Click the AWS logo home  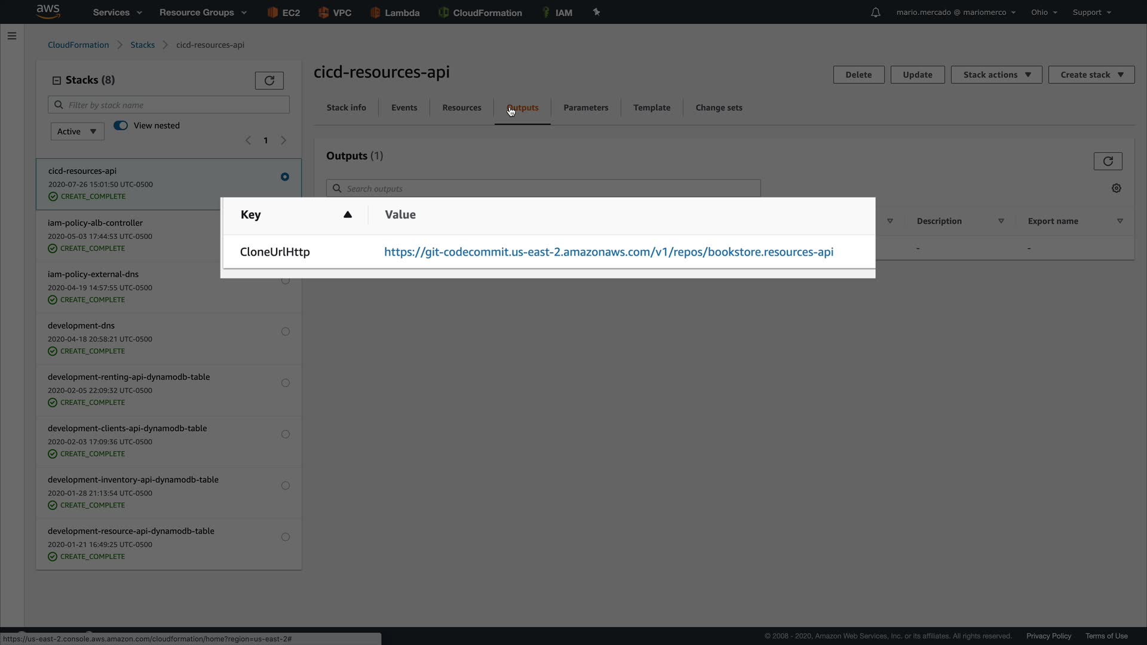click(48, 11)
